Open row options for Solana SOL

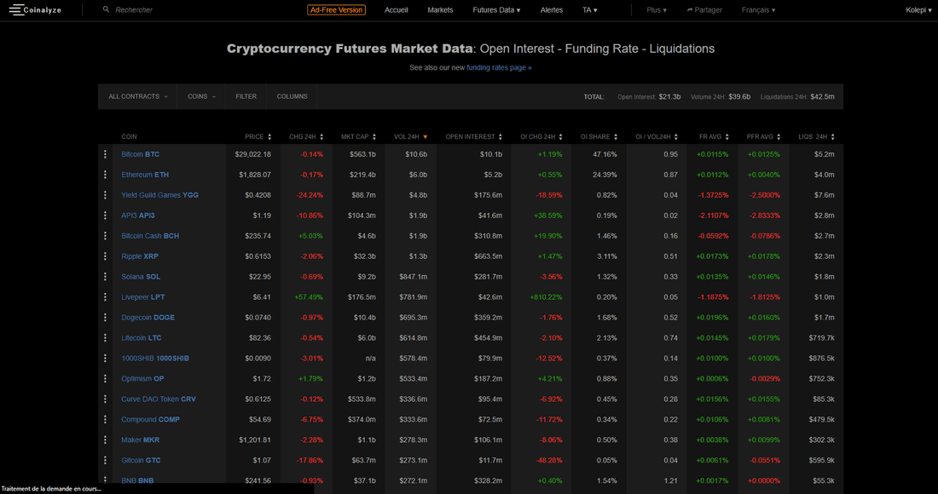[x=105, y=277]
